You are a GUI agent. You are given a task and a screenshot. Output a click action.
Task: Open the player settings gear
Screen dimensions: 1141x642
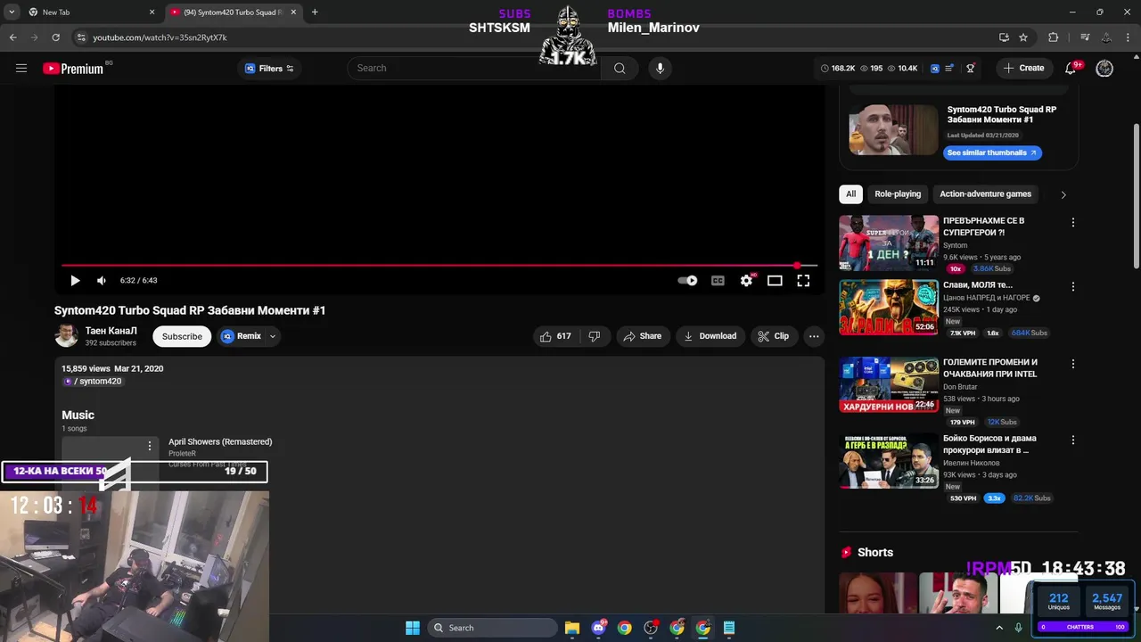click(x=746, y=280)
